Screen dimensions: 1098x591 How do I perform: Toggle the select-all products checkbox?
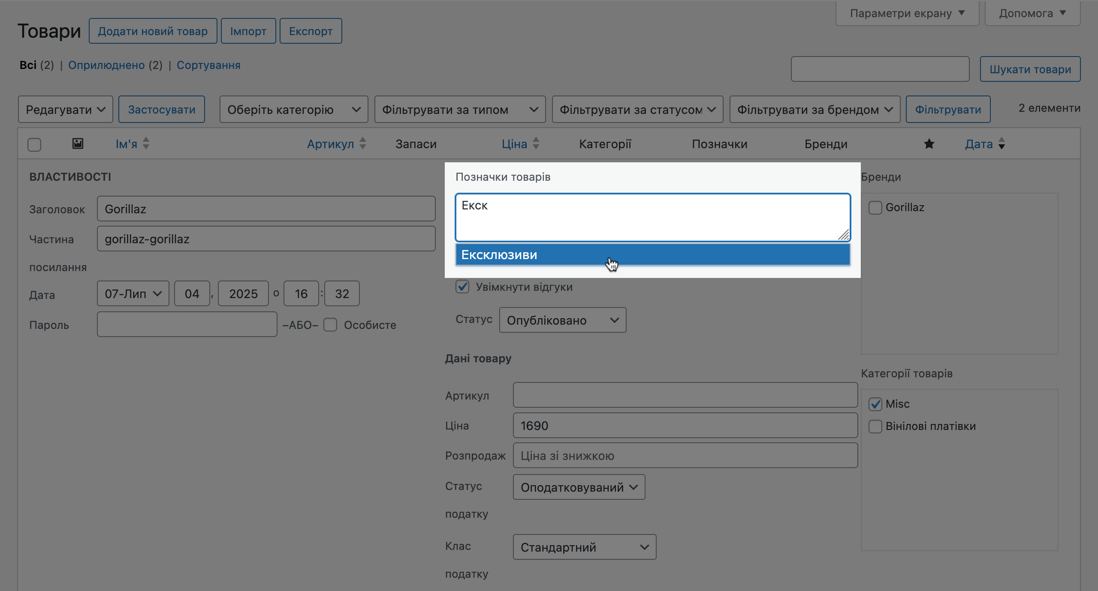[34, 145]
